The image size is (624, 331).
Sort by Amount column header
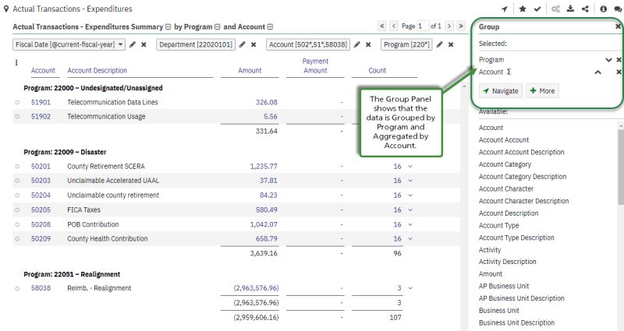(250, 70)
